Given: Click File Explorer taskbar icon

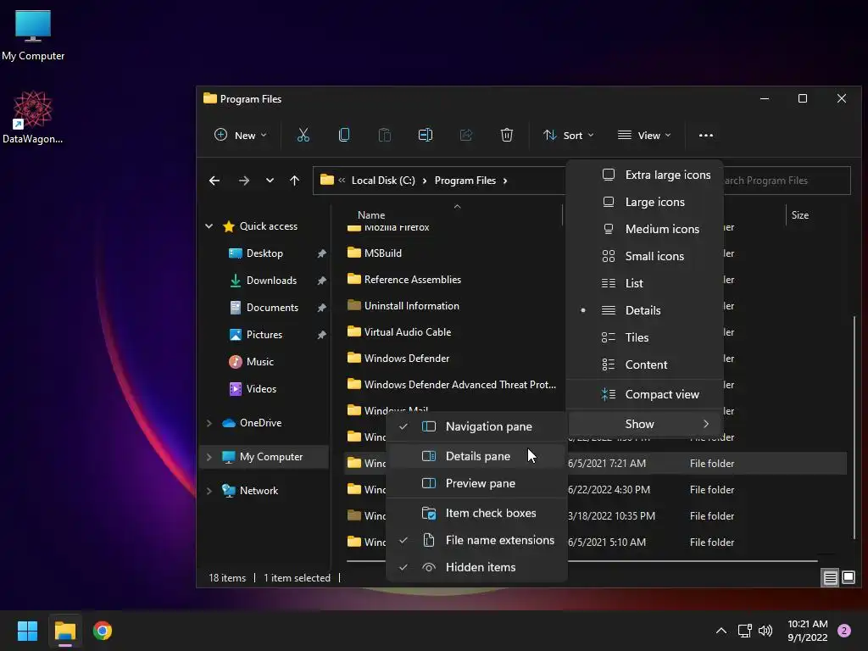Looking at the screenshot, I should point(65,631).
